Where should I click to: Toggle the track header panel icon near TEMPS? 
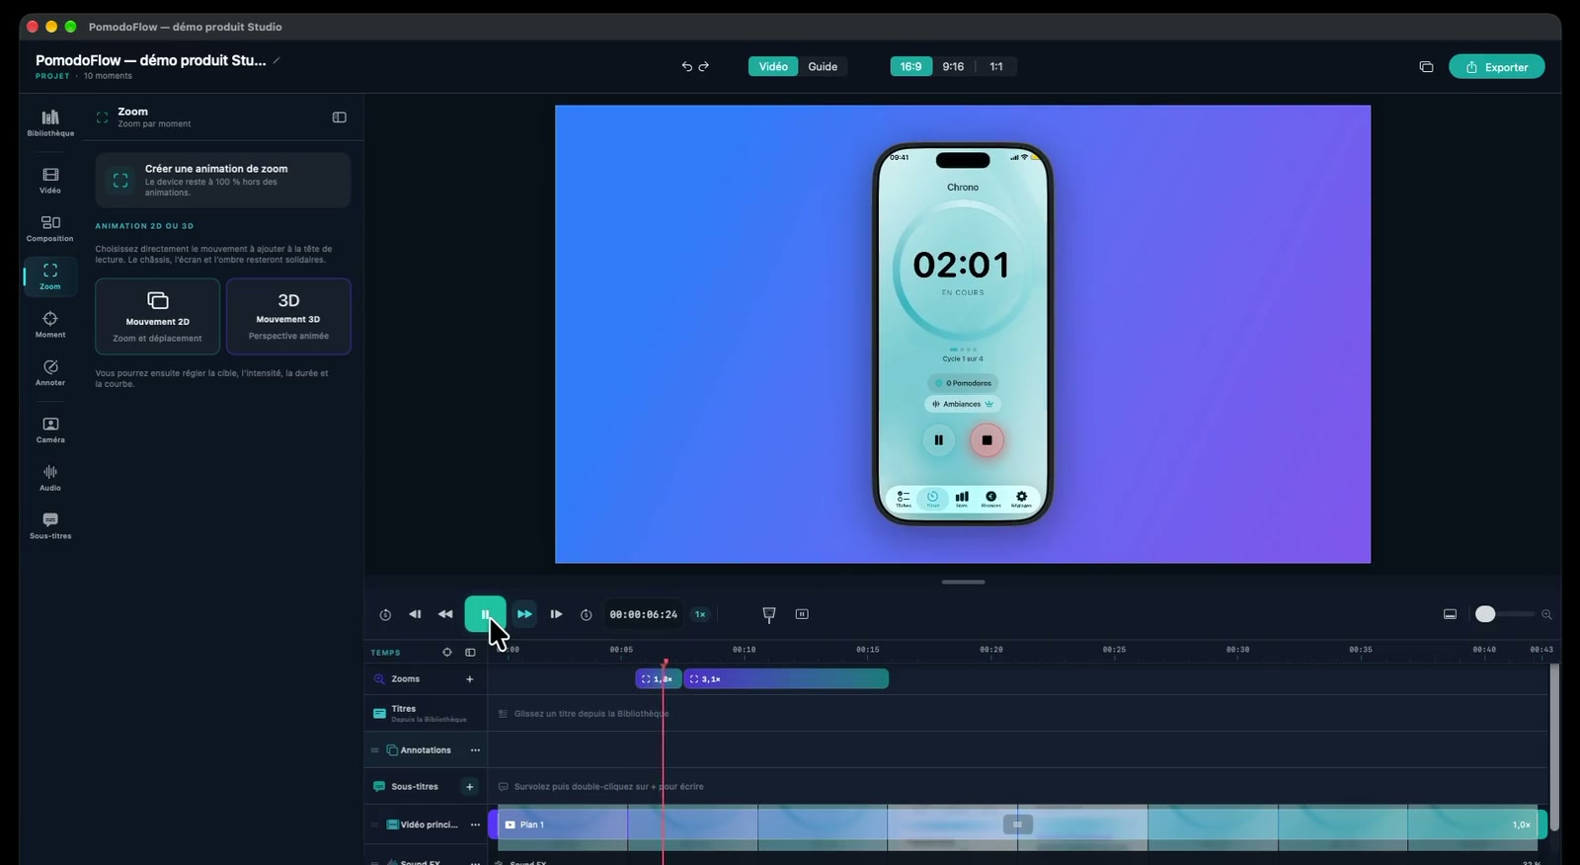point(470,653)
